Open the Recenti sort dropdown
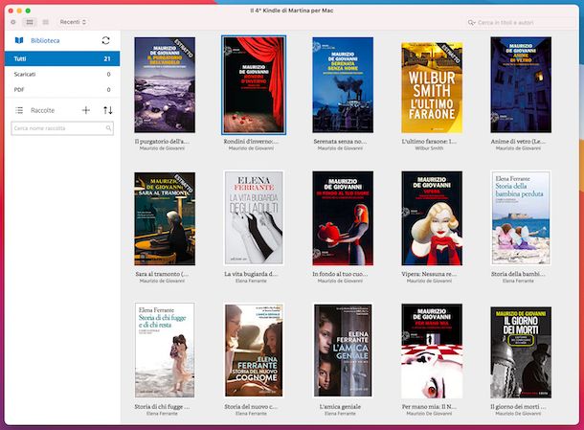The image size is (584, 430). pos(73,22)
